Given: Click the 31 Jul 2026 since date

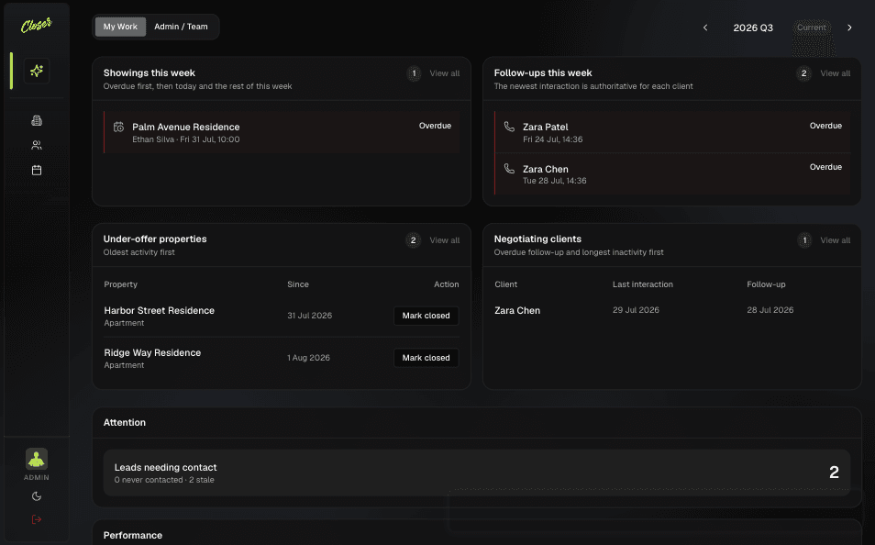Looking at the screenshot, I should [310, 316].
